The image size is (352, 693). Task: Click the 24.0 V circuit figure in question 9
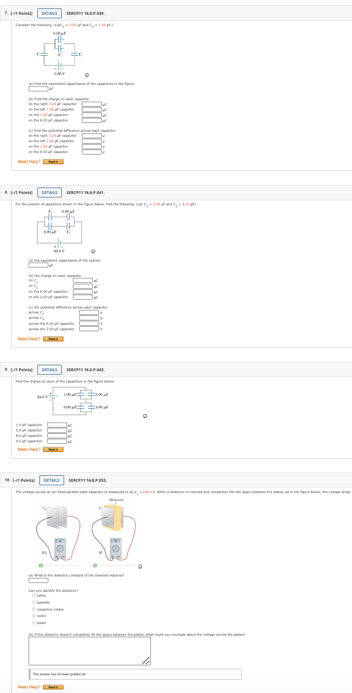72,401
